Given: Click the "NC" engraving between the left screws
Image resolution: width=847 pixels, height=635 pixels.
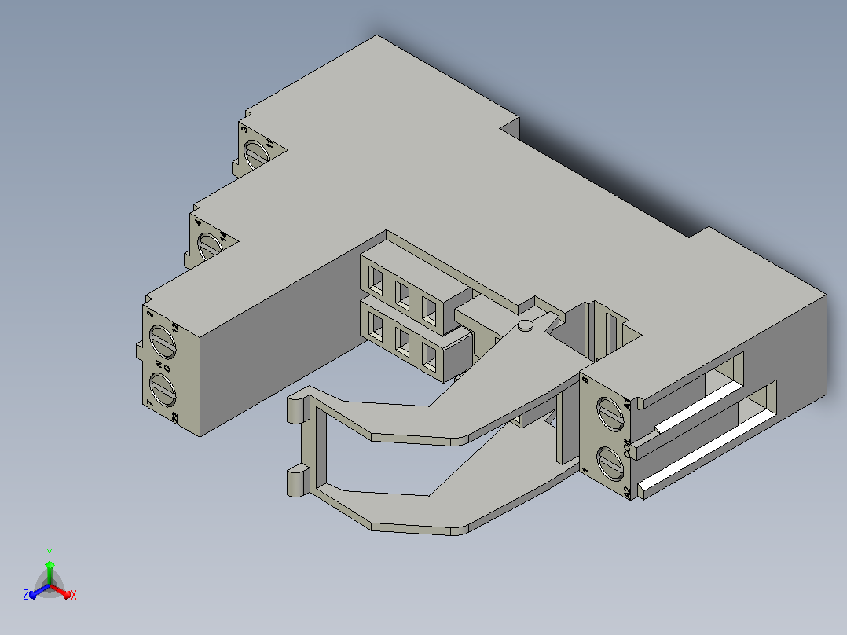Looking at the screenshot, I should (x=162, y=366).
